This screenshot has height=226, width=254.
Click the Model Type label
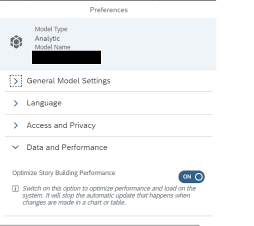coord(51,29)
